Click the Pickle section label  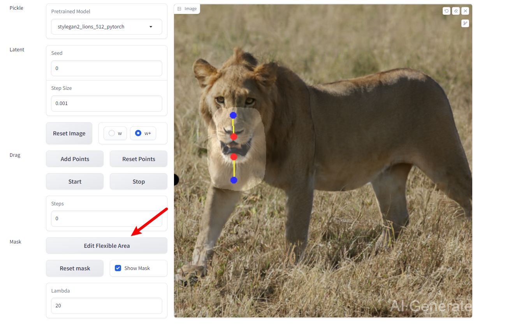pos(16,8)
